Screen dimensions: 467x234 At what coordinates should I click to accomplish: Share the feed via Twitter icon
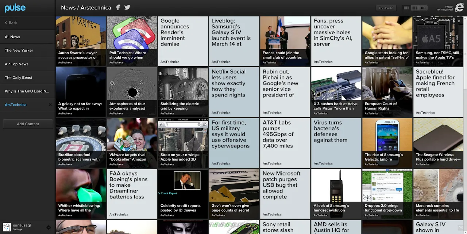coord(127,8)
